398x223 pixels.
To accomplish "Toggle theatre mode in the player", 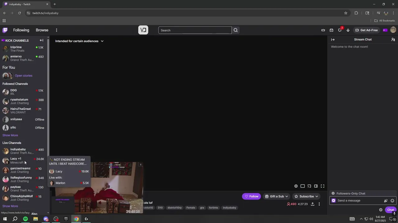I will click(x=303, y=186).
